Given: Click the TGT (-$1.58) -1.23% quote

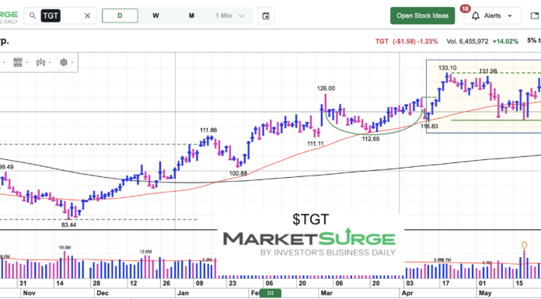Looking at the screenshot, I should point(407,41).
